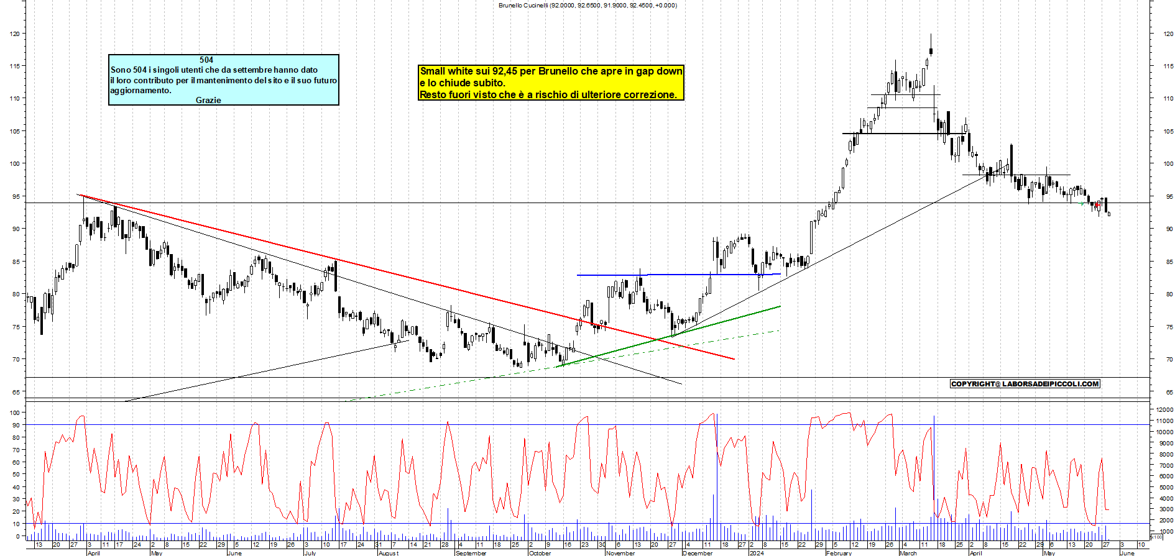Click the 7000 volume scale label
This screenshot has height=556, width=1175.
click(x=1166, y=465)
